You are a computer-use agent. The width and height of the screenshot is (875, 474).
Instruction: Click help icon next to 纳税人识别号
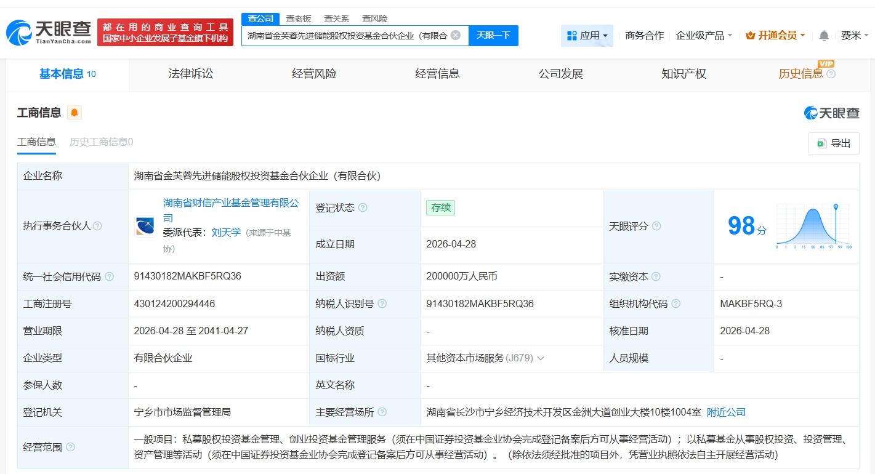click(x=382, y=303)
